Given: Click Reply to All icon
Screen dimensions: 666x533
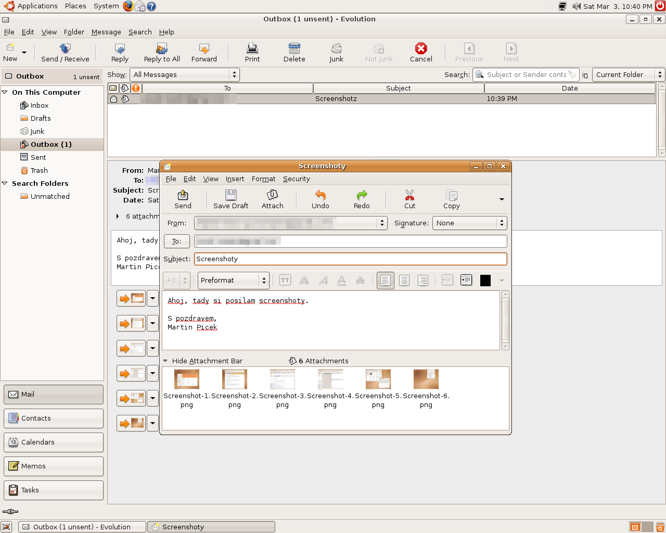Looking at the screenshot, I should (x=162, y=53).
